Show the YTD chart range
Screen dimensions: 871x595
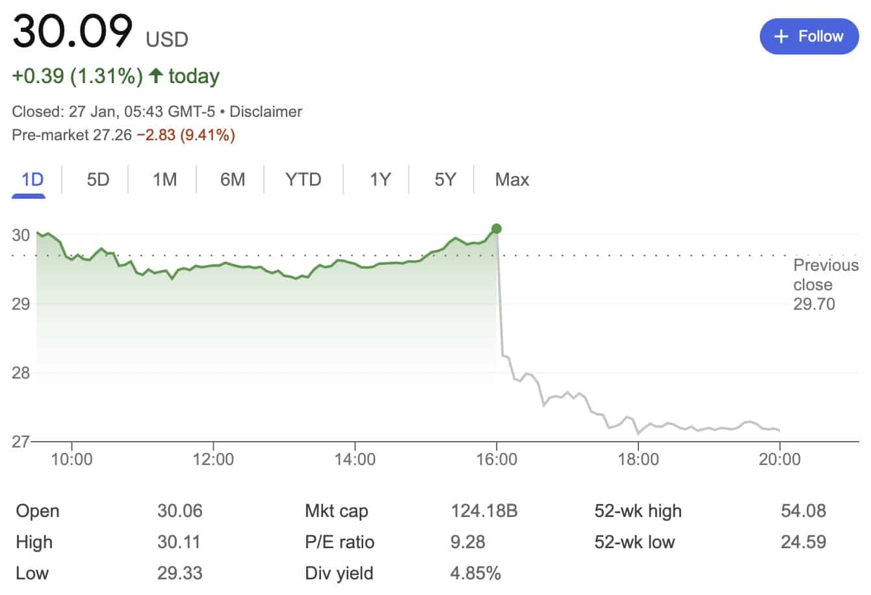point(304,179)
